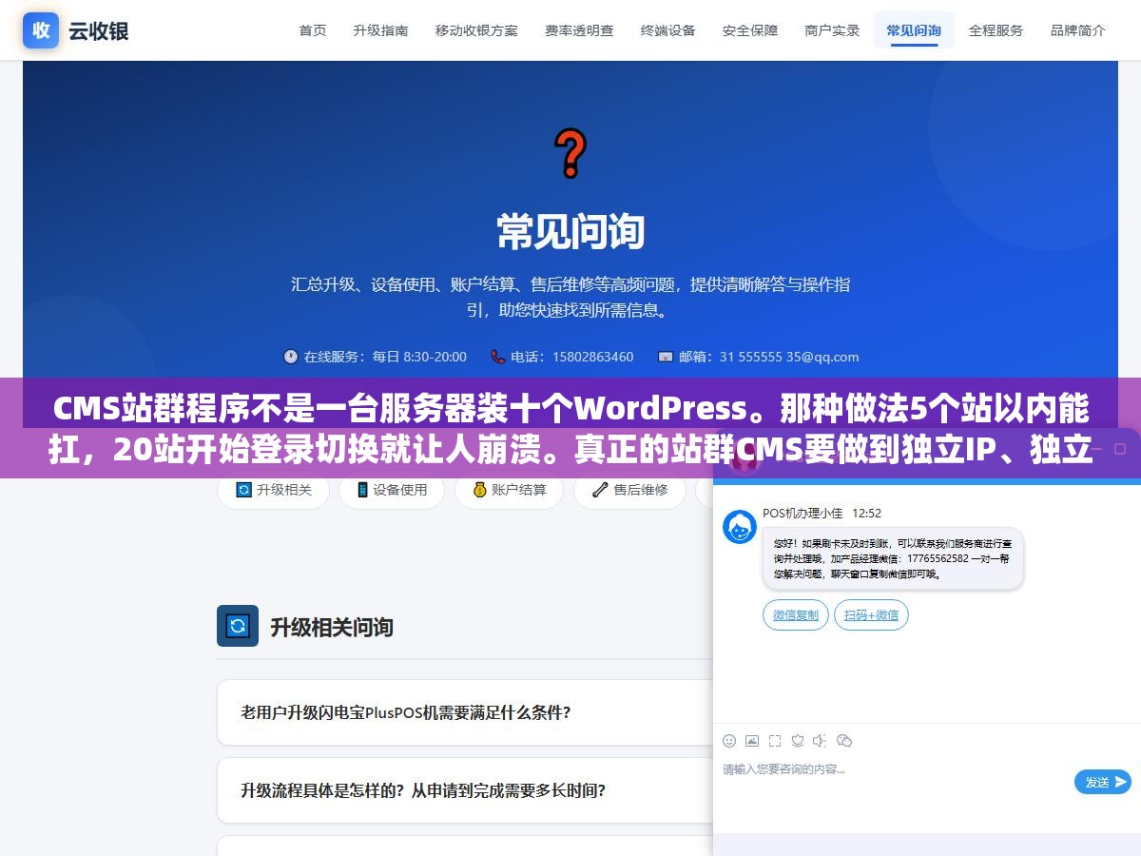The width and height of the screenshot is (1141, 856).
Task: Click the chat agent name POS机办理小佳
Action: coord(803,513)
